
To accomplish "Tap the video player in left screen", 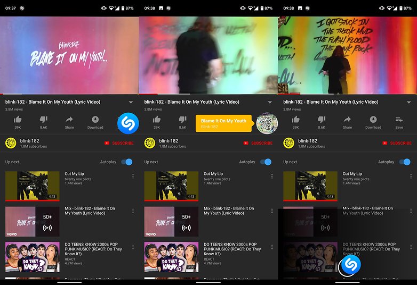I will point(69,55).
